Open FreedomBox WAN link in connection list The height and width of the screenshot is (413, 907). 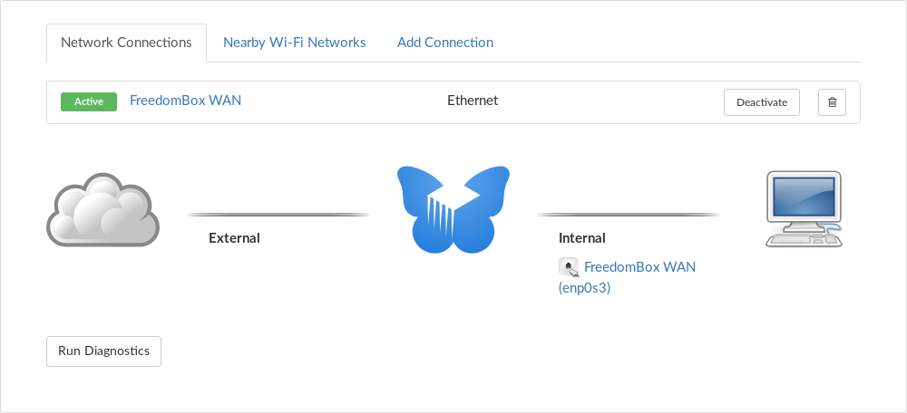[185, 101]
